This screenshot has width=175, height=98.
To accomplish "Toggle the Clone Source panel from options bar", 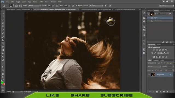I will (21, 6).
